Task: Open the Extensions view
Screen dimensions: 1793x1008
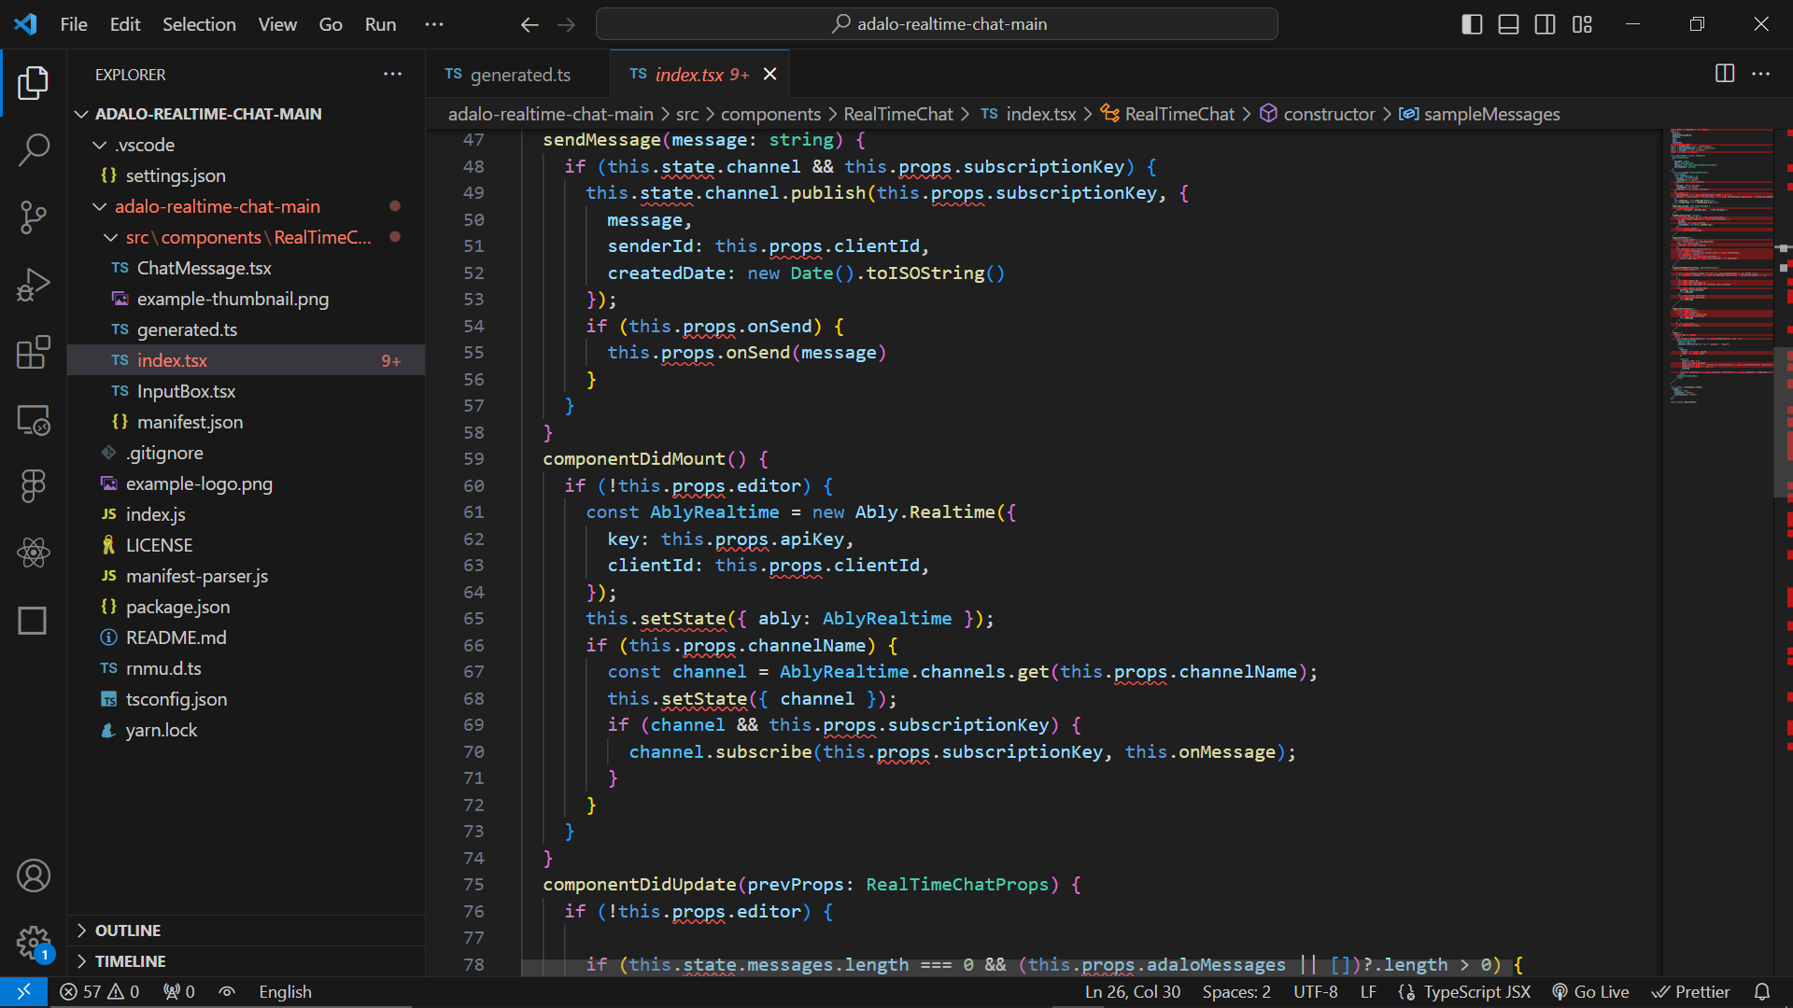Action: [34, 353]
